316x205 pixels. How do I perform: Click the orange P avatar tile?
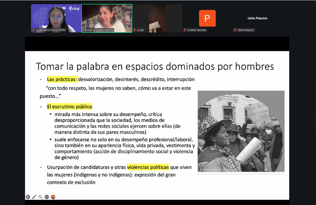207,18
